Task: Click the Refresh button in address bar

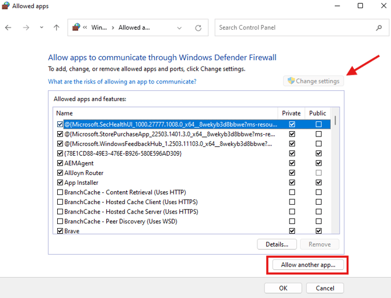Action: coord(198,27)
